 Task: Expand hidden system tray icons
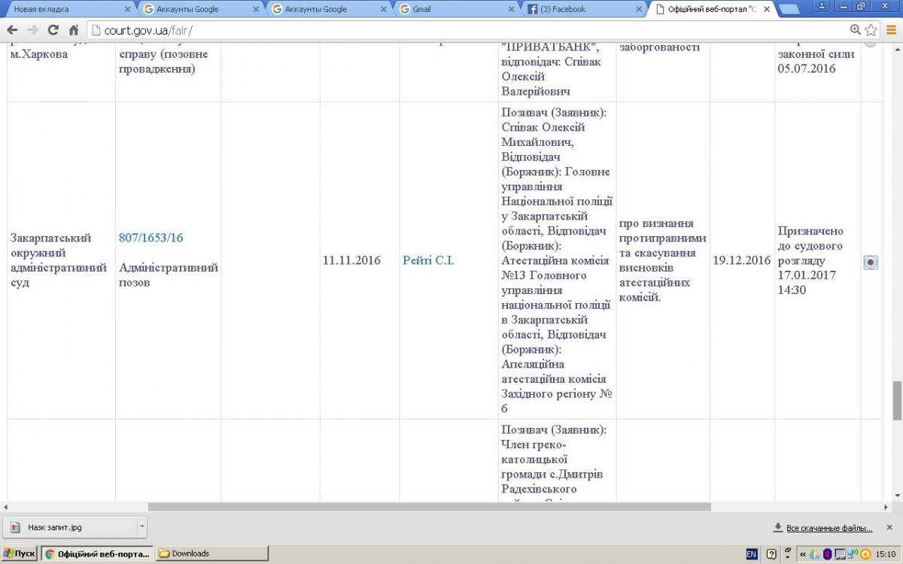click(804, 554)
